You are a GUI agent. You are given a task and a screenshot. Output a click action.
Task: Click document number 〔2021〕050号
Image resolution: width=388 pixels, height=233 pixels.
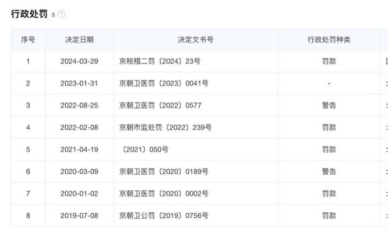click(x=144, y=149)
